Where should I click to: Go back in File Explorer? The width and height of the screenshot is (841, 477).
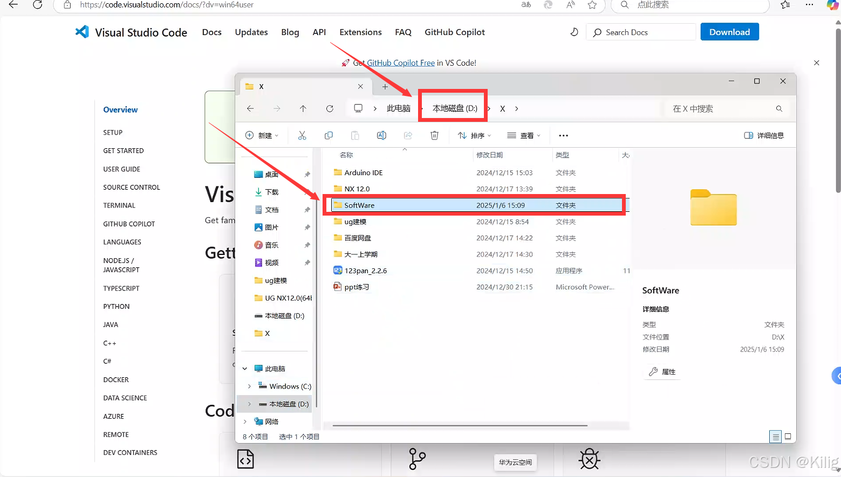click(250, 108)
